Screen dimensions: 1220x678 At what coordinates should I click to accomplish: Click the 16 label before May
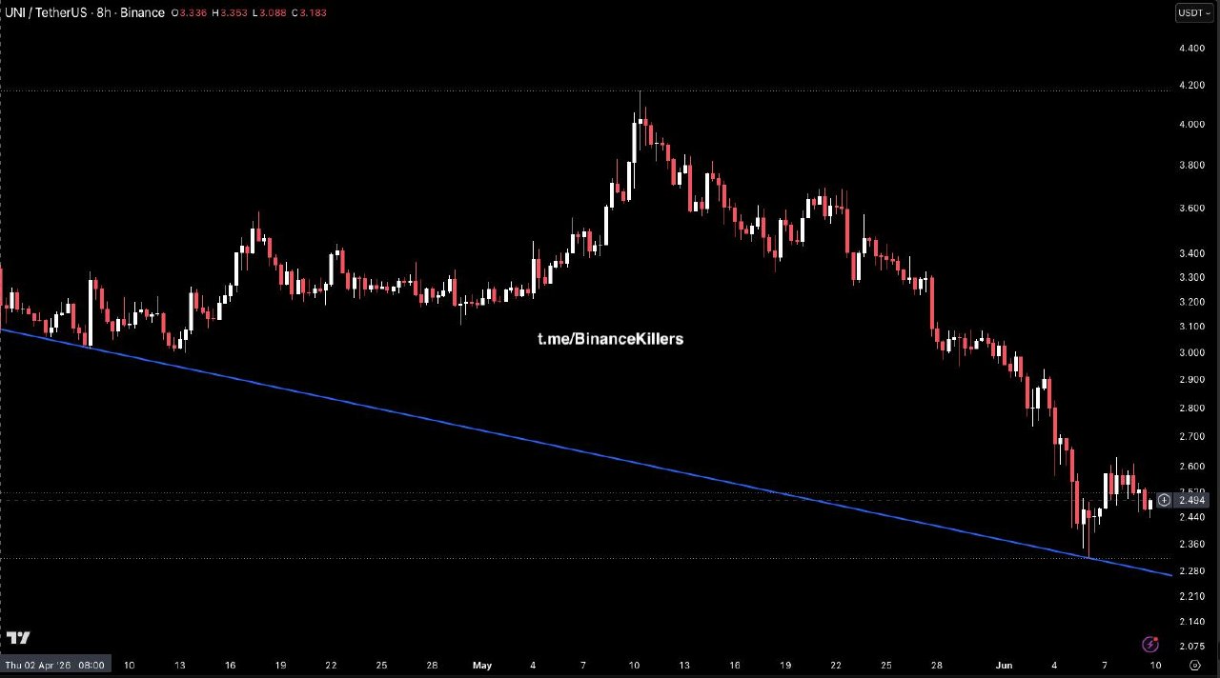pos(230,665)
